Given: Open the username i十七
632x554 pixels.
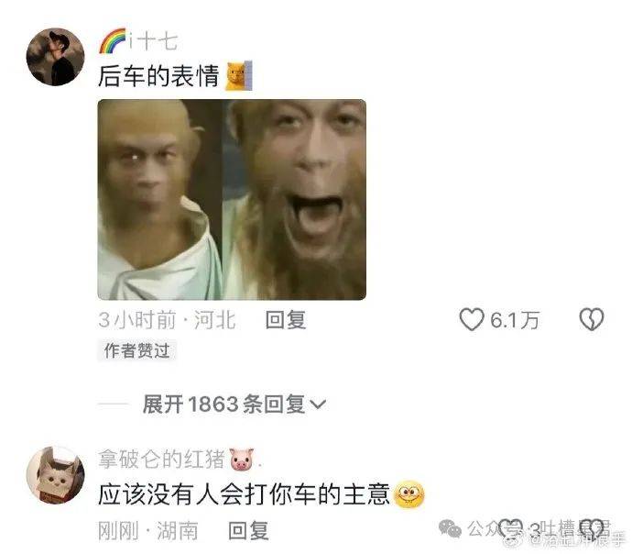Looking at the screenshot, I should (153, 41).
